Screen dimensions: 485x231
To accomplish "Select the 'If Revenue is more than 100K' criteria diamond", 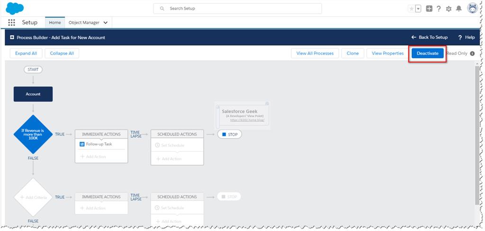I will pos(33,134).
